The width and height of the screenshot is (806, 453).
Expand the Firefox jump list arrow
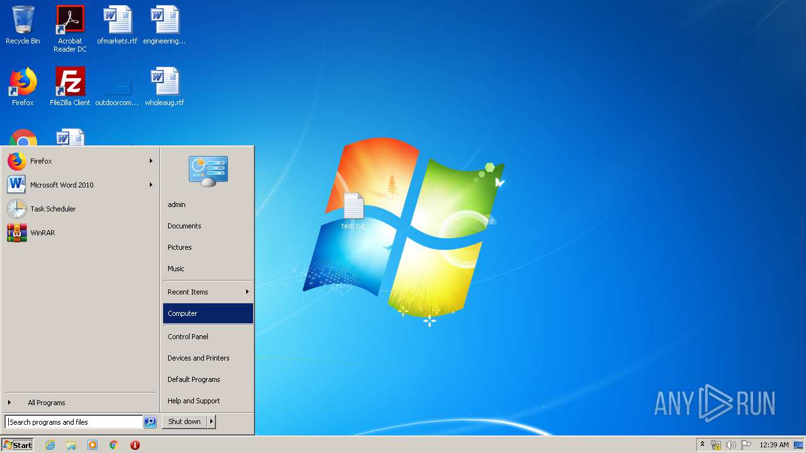pos(151,161)
